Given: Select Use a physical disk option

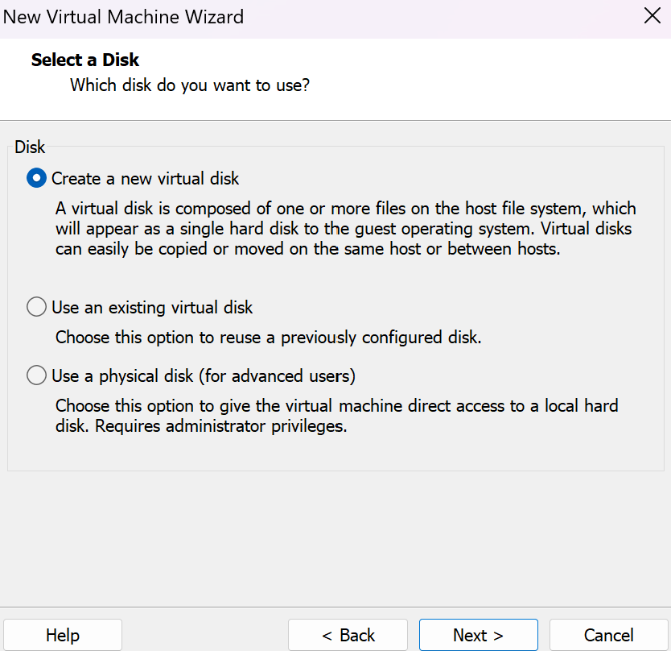Looking at the screenshot, I should click(x=191, y=376).
